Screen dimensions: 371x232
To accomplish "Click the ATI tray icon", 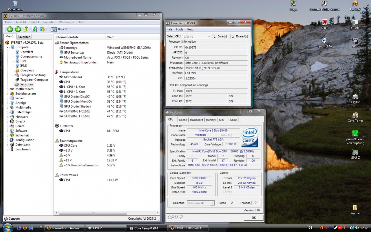I will pos(340,228).
